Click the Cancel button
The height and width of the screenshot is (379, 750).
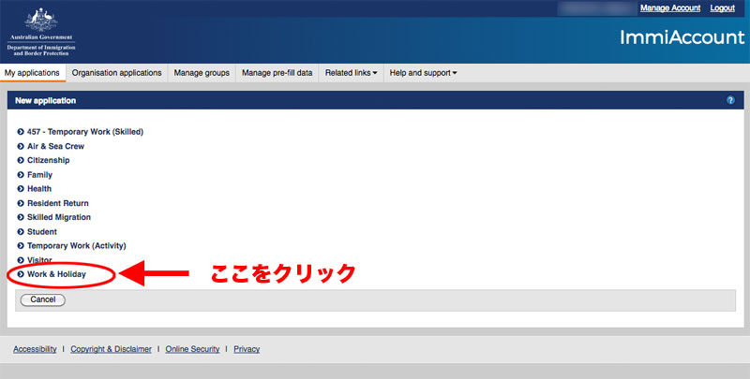[42, 299]
